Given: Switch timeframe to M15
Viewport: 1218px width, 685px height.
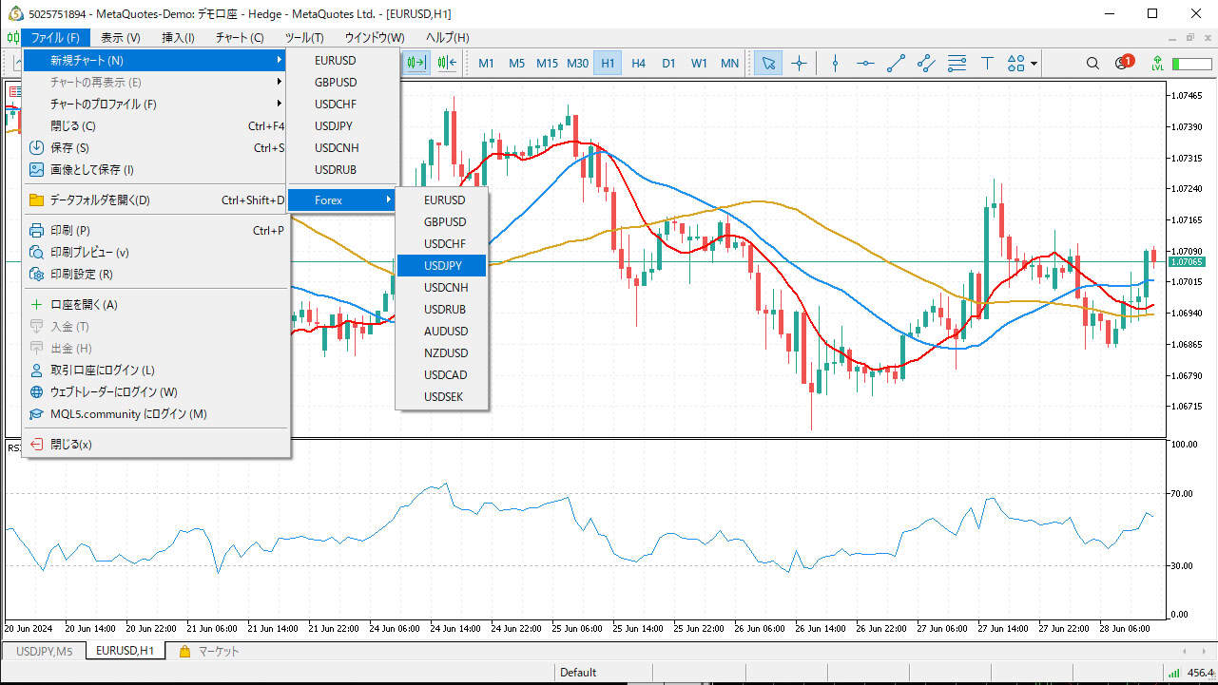Looking at the screenshot, I should (547, 63).
